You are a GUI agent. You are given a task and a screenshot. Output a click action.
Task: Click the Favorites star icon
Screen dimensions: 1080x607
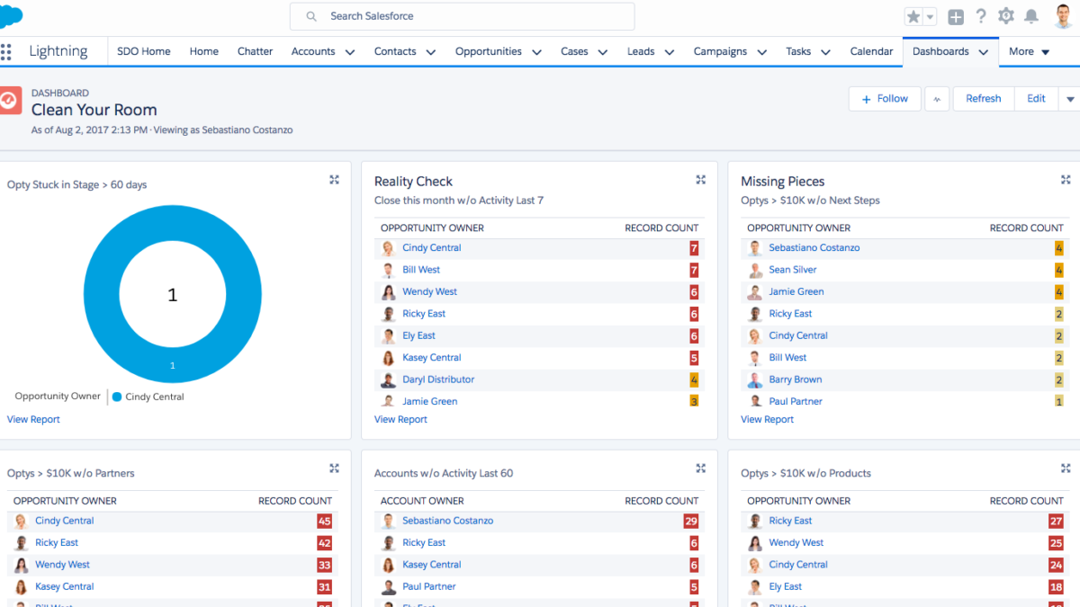pos(913,16)
